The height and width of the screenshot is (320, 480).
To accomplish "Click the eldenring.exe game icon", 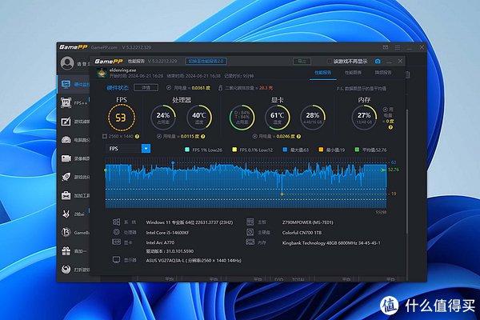I will point(102,73).
